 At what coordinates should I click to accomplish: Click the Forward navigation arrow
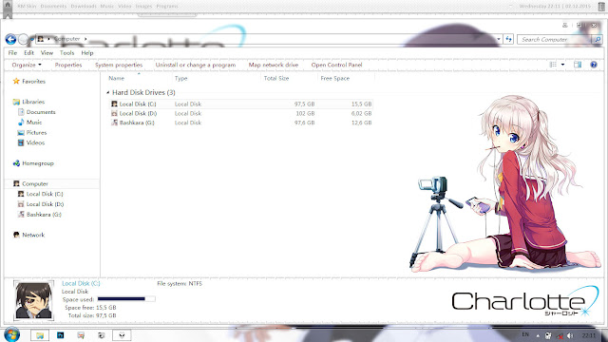[23, 39]
